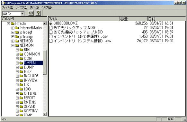
Task: Open the ファイル(F) menu
Action: coord(8,7)
